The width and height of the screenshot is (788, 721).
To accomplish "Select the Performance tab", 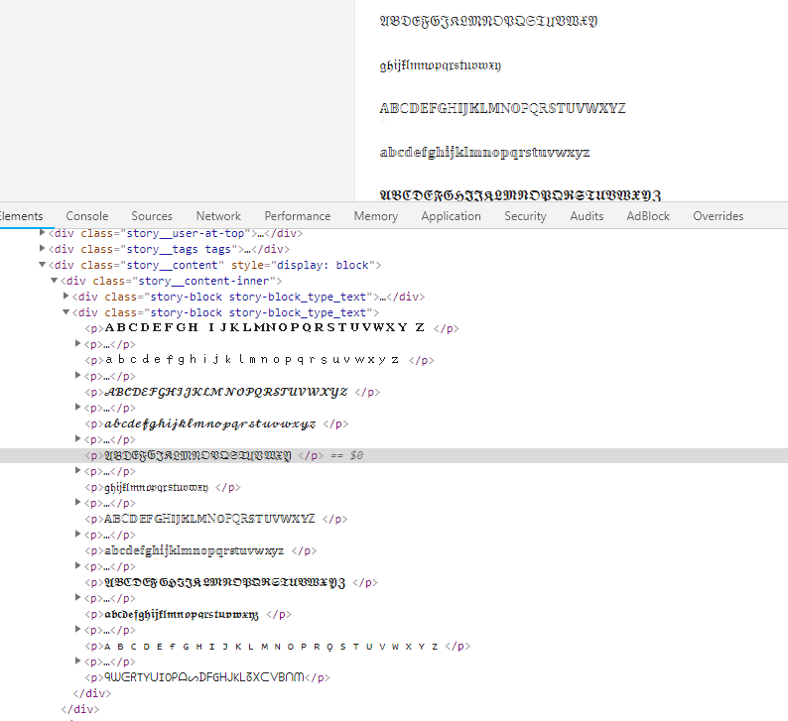I will [297, 216].
